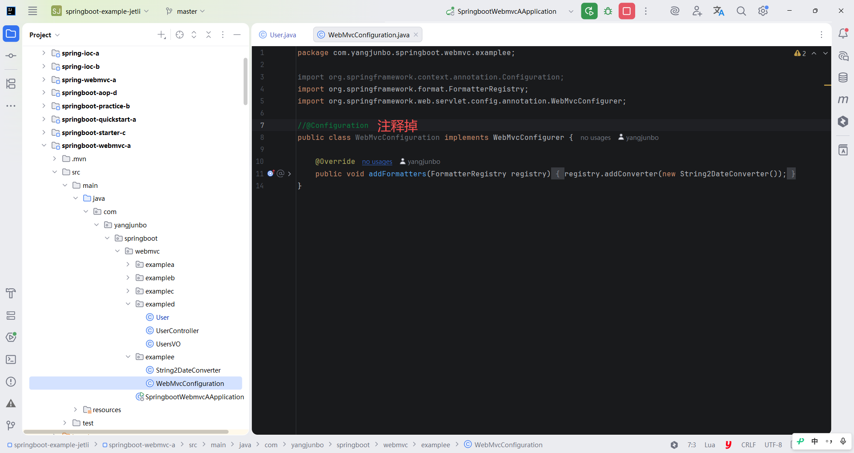Open the Project view mode dropdown
This screenshot has height=453, width=854.
pos(44,35)
